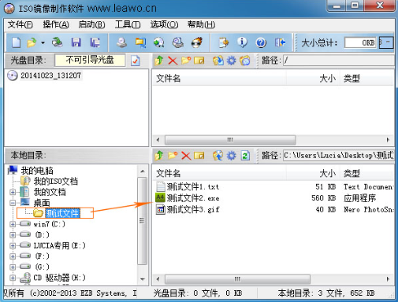Expand the LUCIA专用 (E:) drive node
The image size is (398, 302).
(x=13, y=245)
